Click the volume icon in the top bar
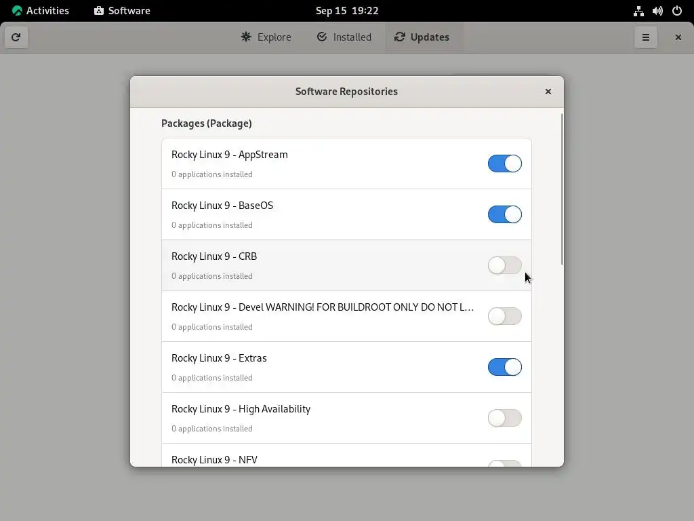The image size is (694, 521). (657, 11)
